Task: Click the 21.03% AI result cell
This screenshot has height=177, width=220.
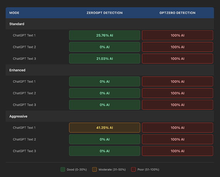Action: [x=105, y=59]
